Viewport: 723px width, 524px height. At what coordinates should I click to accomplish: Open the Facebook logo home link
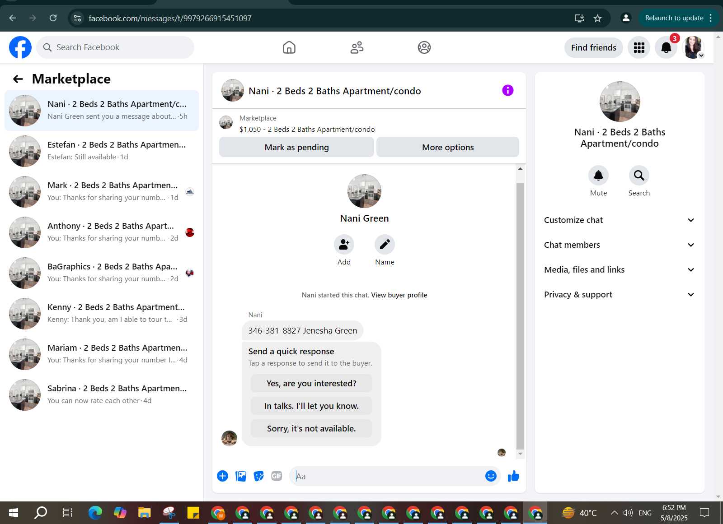click(x=20, y=47)
